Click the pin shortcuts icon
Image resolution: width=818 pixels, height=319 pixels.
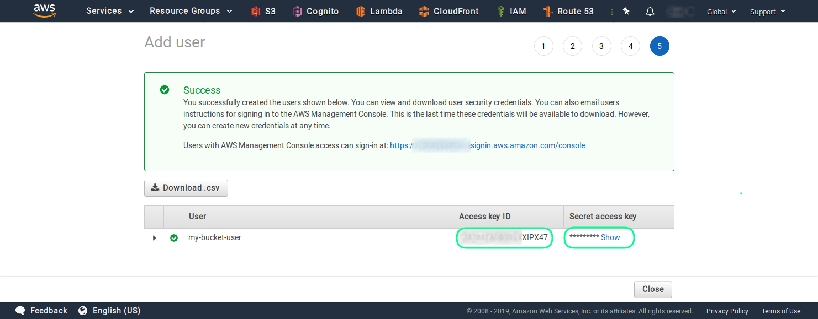click(626, 11)
